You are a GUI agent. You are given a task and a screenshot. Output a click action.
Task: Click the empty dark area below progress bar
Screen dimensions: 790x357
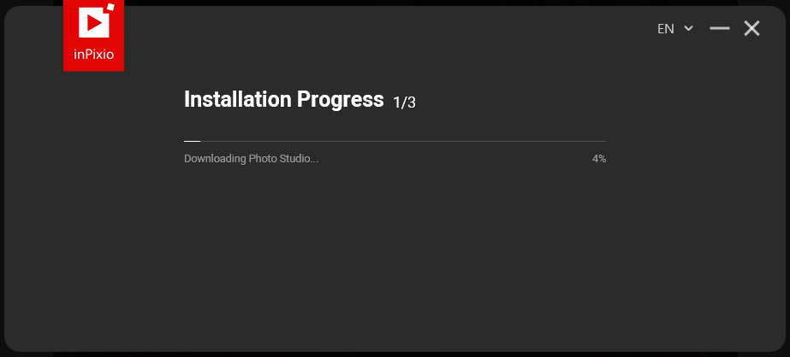pyautogui.click(x=395, y=256)
